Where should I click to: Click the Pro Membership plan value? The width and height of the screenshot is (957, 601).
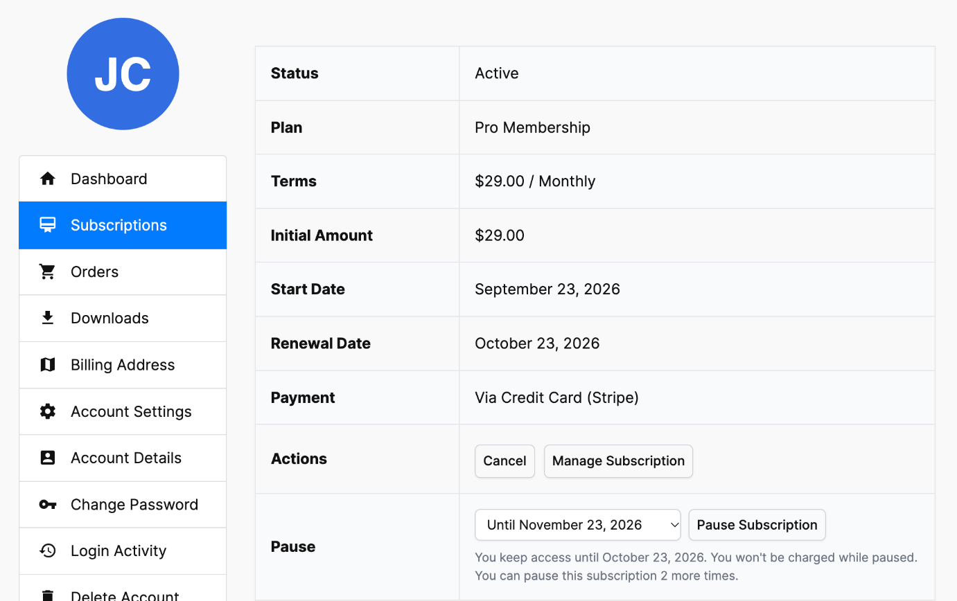(x=532, y=127)
